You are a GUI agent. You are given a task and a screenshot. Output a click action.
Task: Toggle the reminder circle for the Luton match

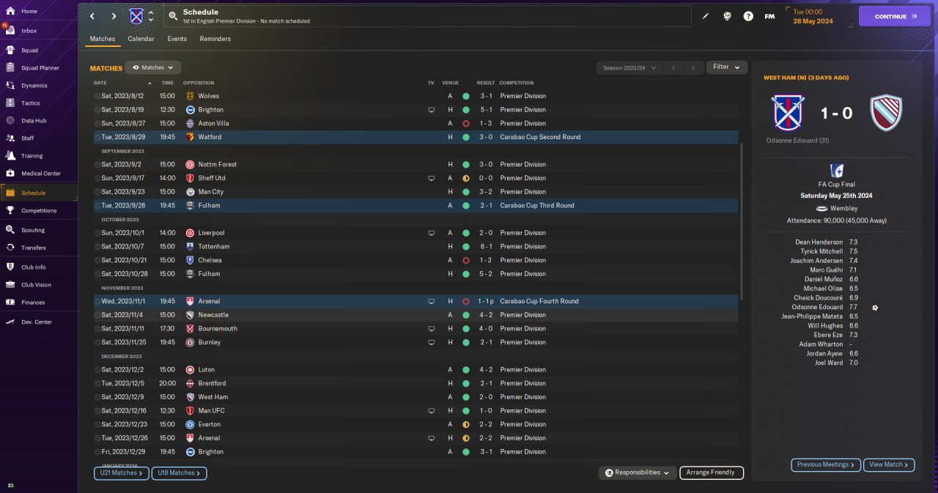[x=97, y=370]
